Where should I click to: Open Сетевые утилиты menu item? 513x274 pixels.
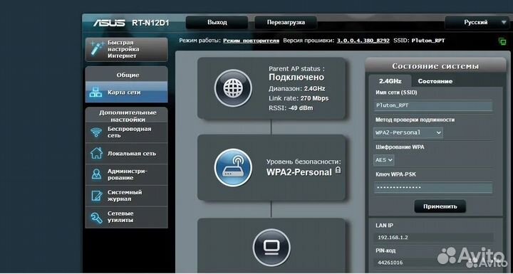pyautogui.click(x=126, y=217)
